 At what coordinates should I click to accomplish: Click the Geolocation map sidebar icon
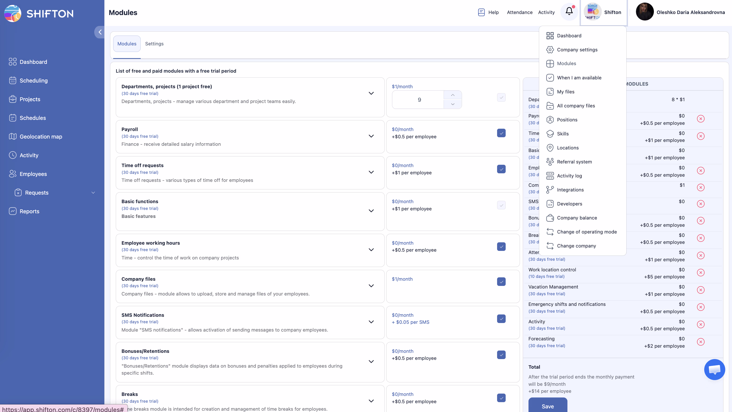click(12, 136)
